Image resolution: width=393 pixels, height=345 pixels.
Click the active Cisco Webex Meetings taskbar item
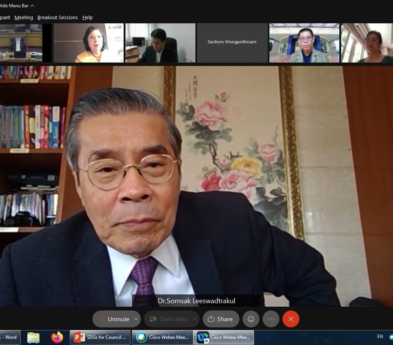coord(223,337)
